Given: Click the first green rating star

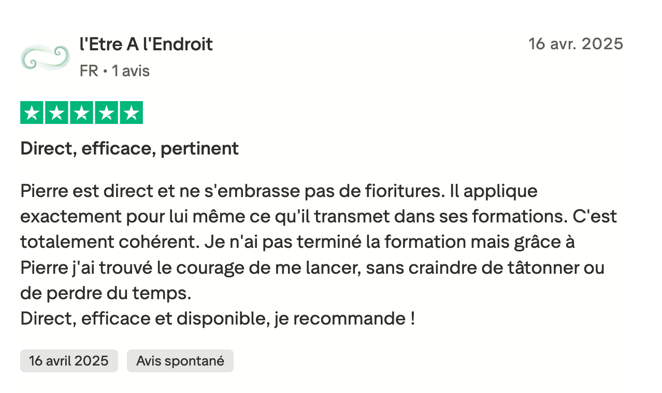Looking at the screenshot, I should (32, 113).
